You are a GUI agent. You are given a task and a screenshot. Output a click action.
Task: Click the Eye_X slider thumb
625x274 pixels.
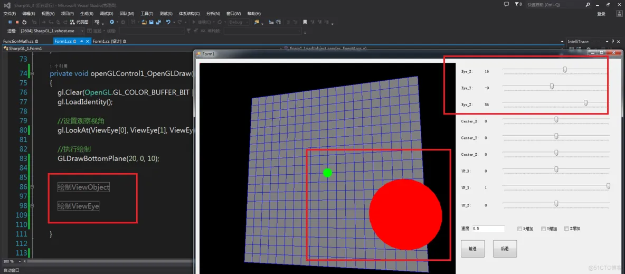(565, 70)
